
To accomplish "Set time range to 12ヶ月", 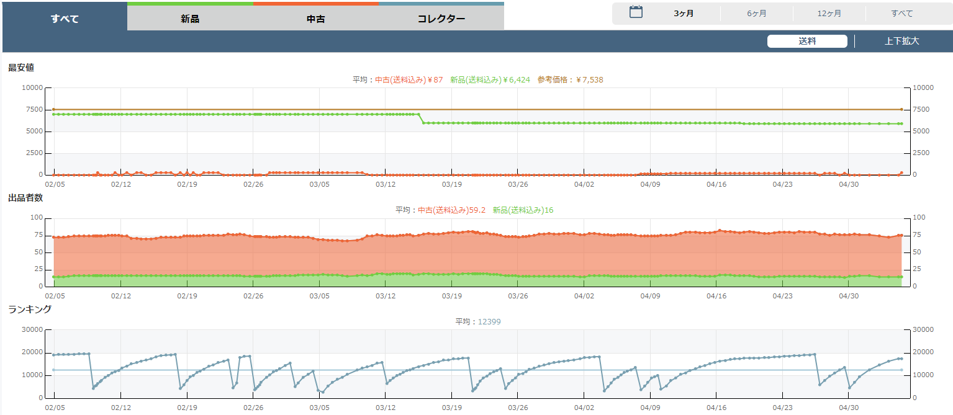I will (x=829, y=14).
